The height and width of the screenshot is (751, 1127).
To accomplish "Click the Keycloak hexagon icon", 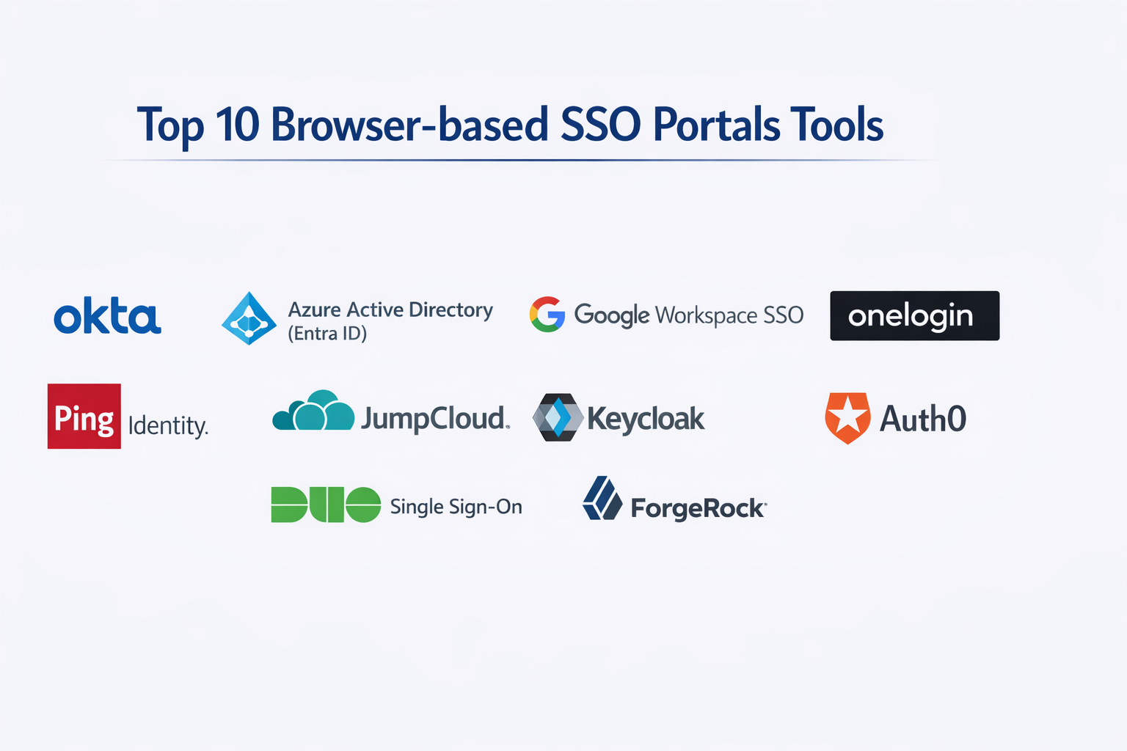I will click(x=558, y=417).
